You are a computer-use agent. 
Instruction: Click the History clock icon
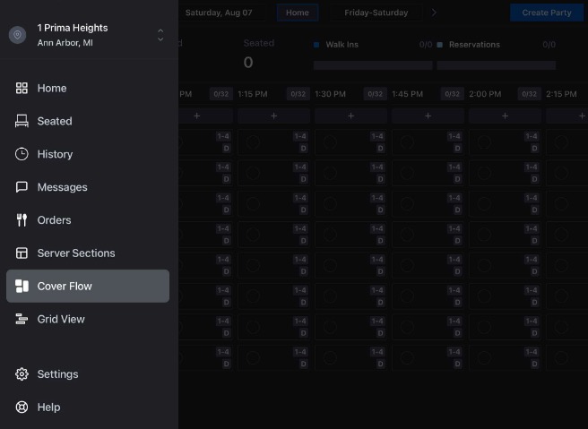click(x=22, y=154)
